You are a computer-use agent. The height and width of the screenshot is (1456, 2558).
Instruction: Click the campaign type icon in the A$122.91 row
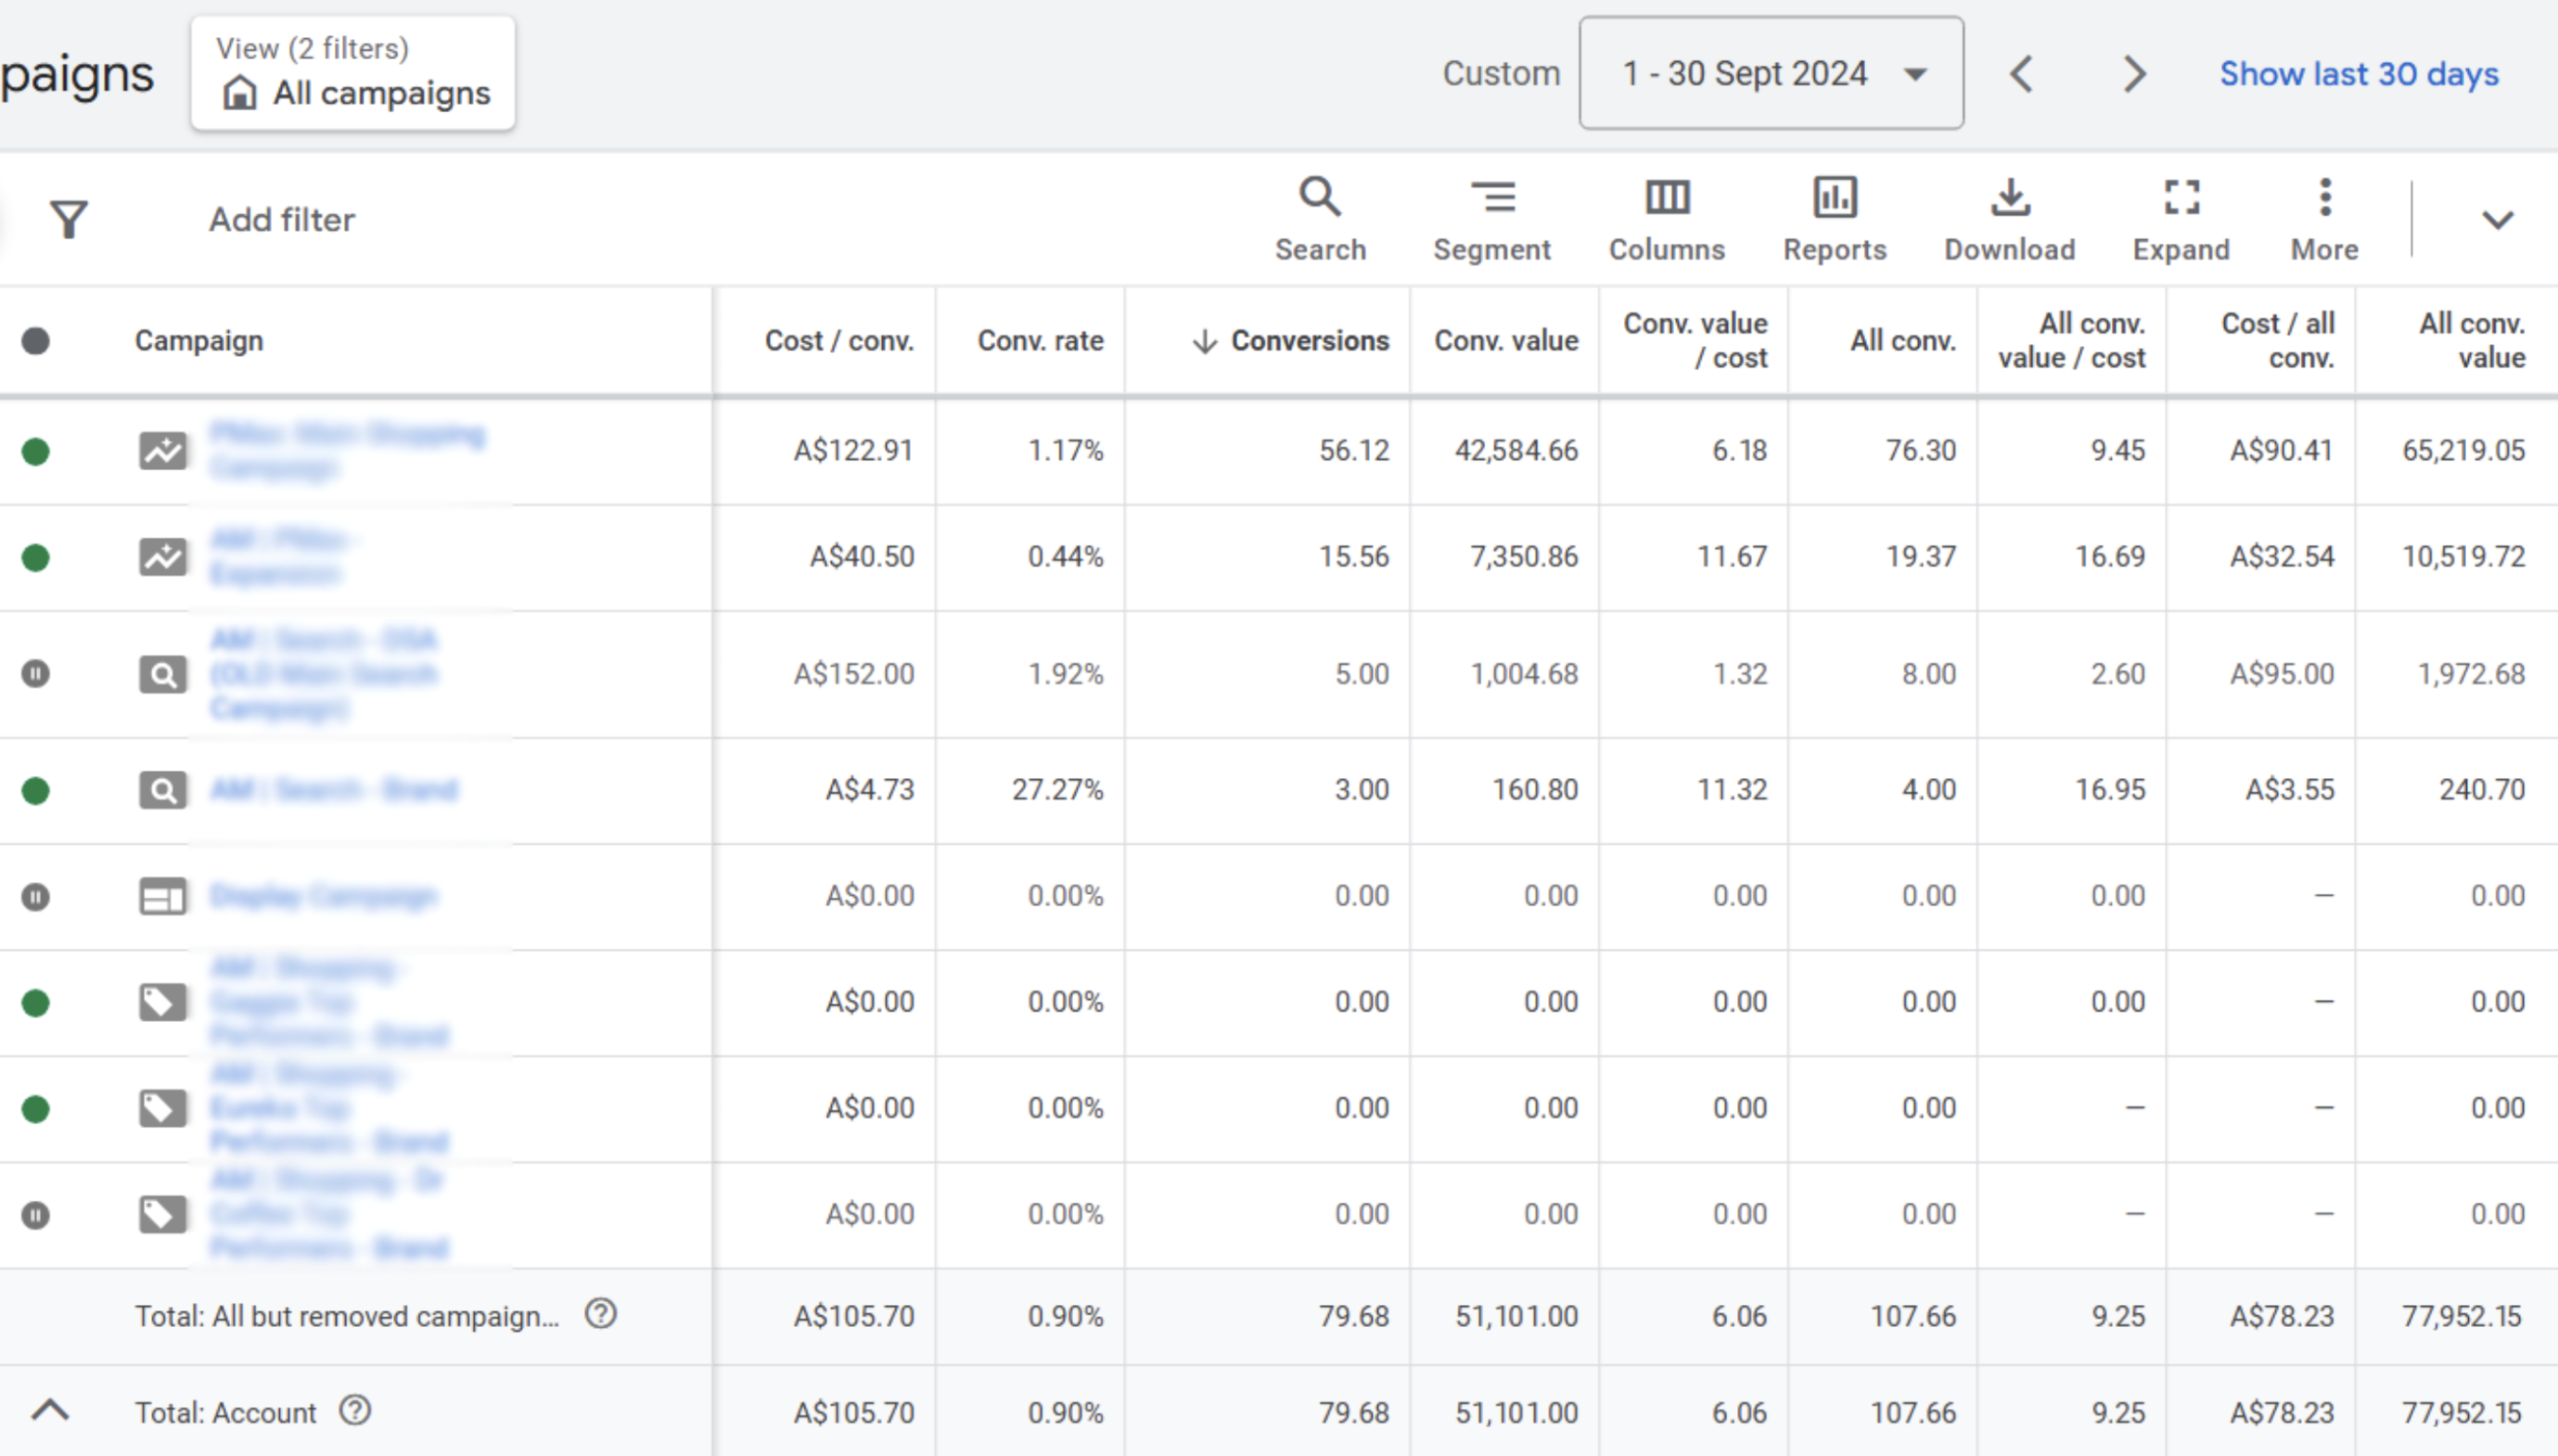[162, 451]
